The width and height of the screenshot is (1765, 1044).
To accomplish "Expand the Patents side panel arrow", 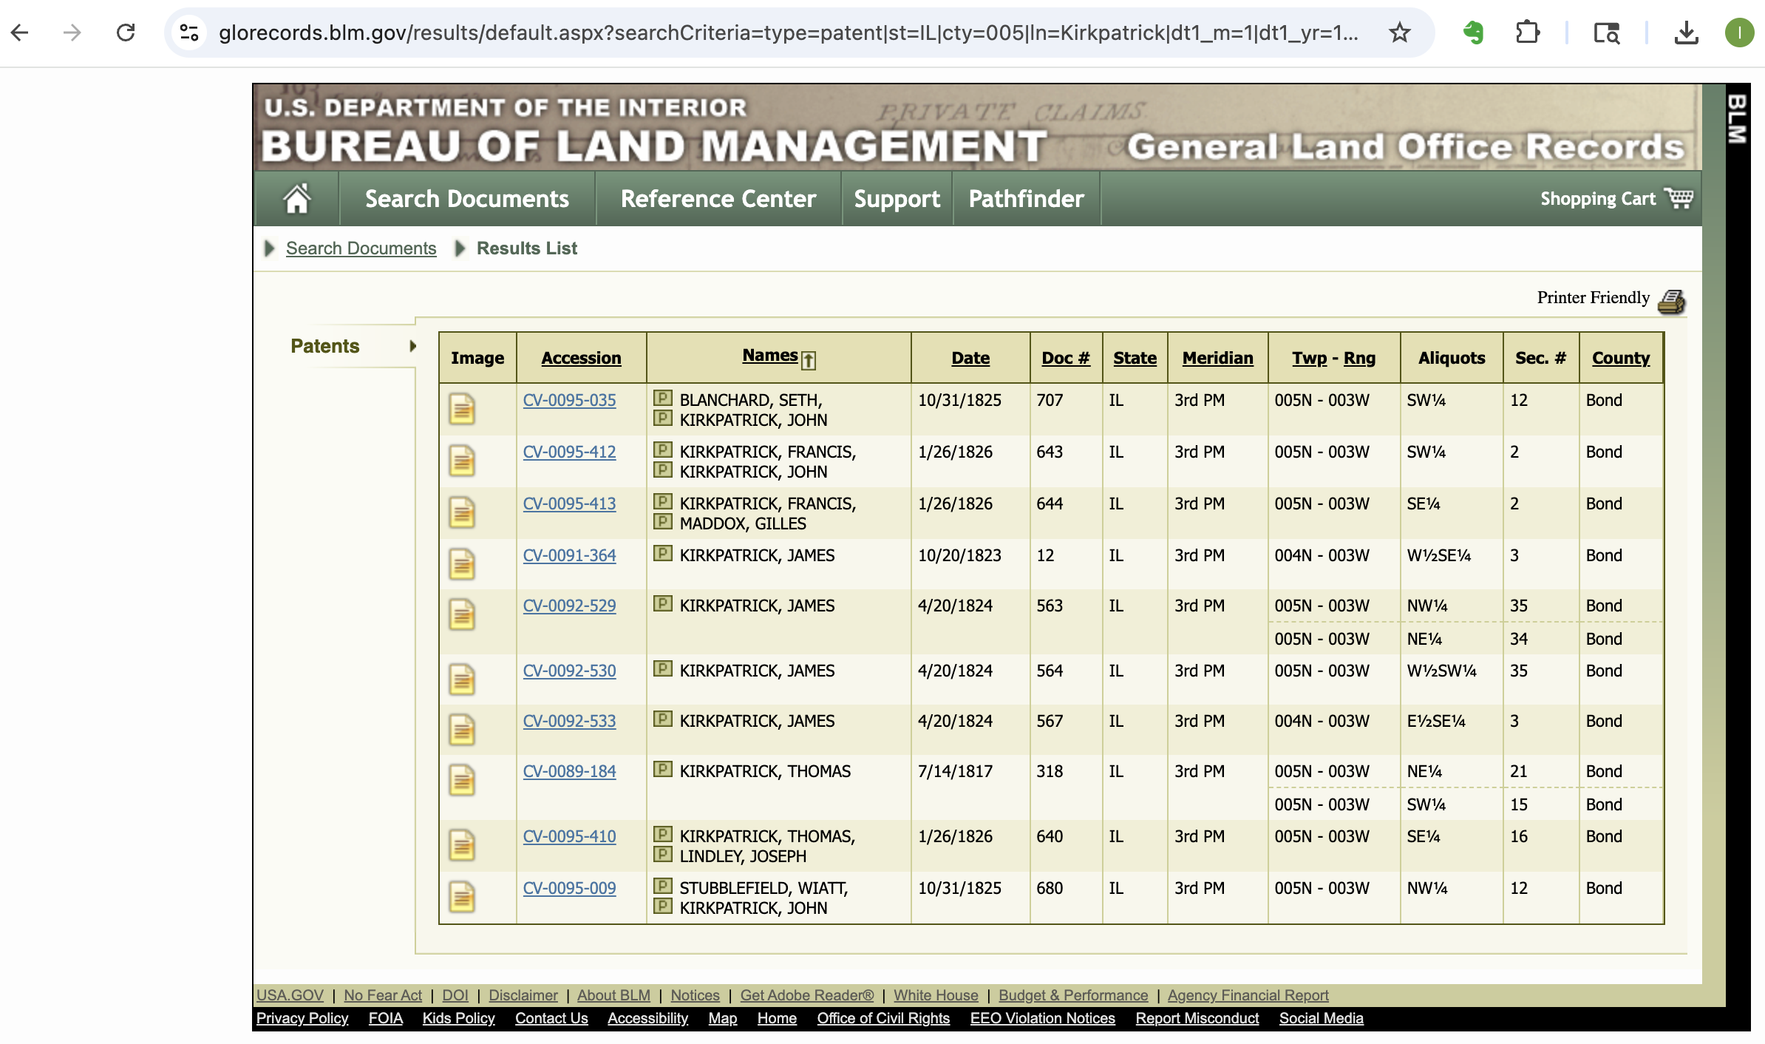I will [412, 346].
